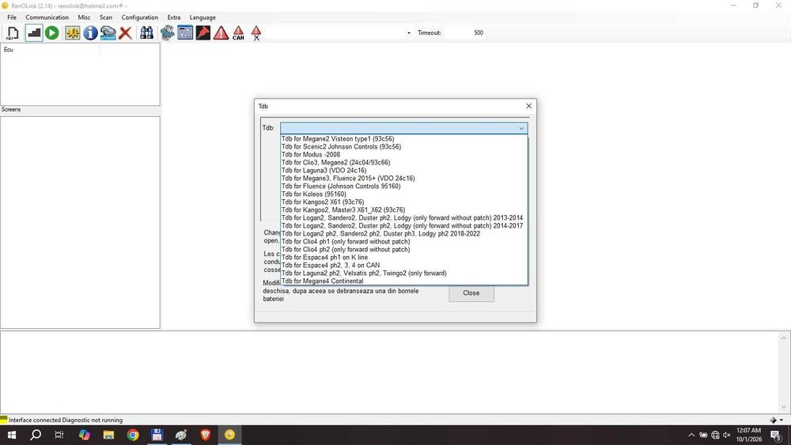Image resolution: width=791 pixels, height=445 pixels.
Task: Click the log pane scrollbar down arrow
Action: [783, 407]
